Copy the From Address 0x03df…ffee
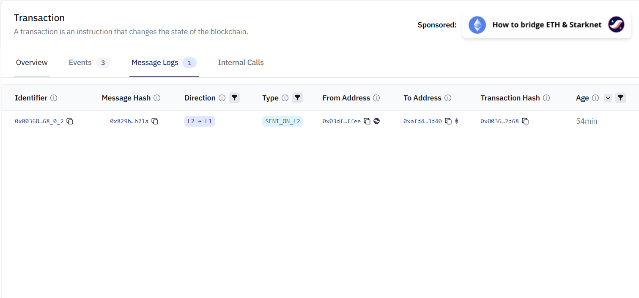The image size is (639, 298). click(367, 122)
